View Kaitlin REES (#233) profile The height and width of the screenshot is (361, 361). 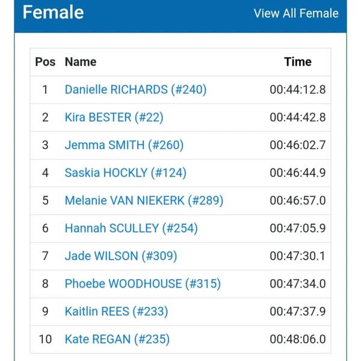coord(116,311)
